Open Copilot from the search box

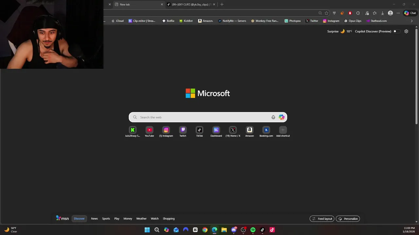pos(282,117)
